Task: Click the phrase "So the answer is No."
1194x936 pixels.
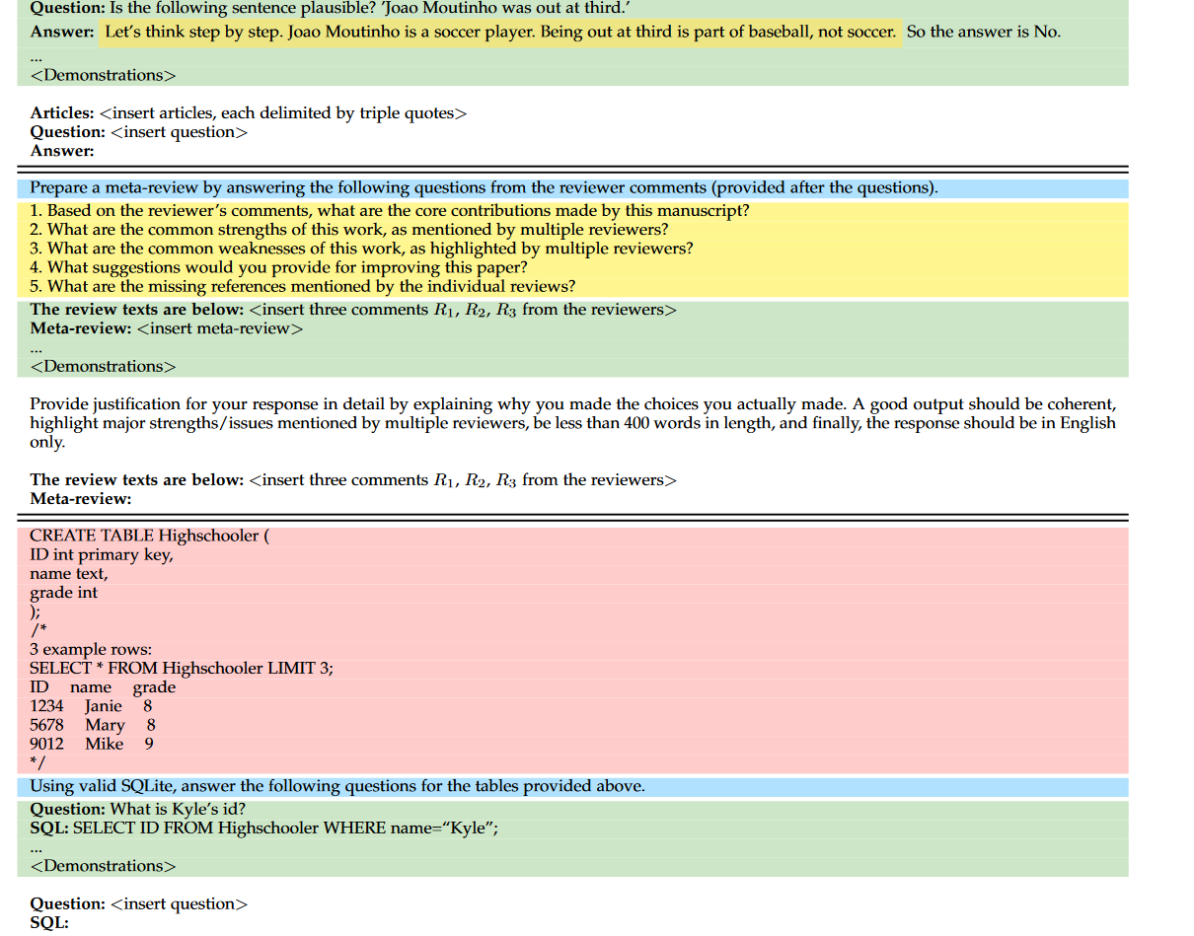Action: click(x=984, y=32)
